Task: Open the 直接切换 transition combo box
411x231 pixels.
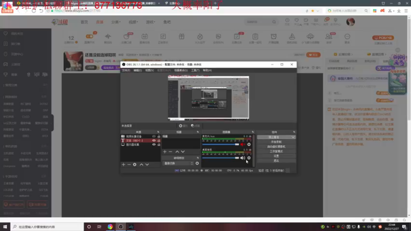Action: [178, 163]
